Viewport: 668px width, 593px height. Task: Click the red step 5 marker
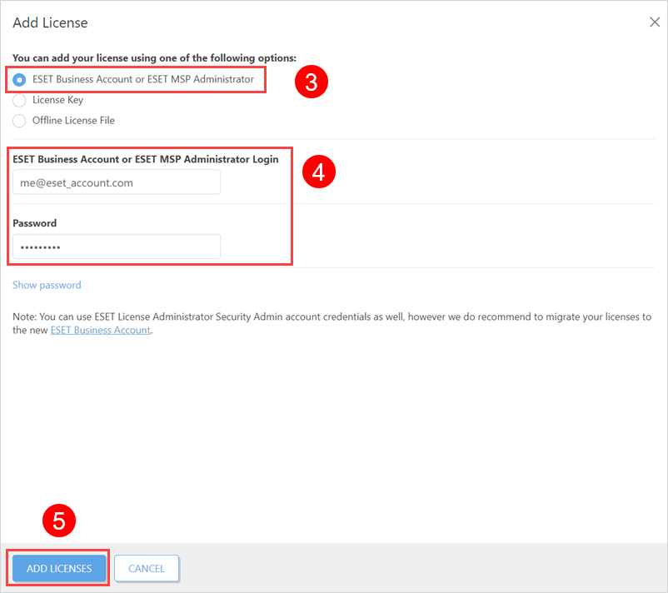(x=59, y=521)
